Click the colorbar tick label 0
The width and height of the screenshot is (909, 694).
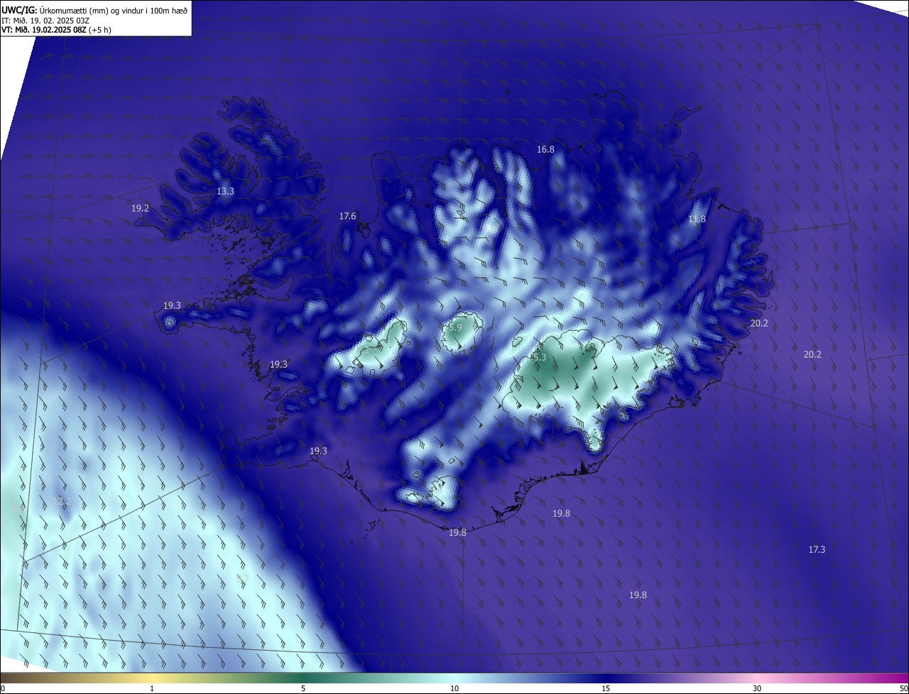tap(2, 688)
